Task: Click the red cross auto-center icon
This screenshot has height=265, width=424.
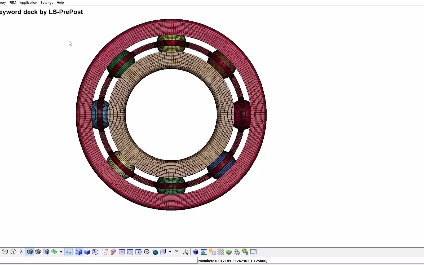Action: coord(122,252)
